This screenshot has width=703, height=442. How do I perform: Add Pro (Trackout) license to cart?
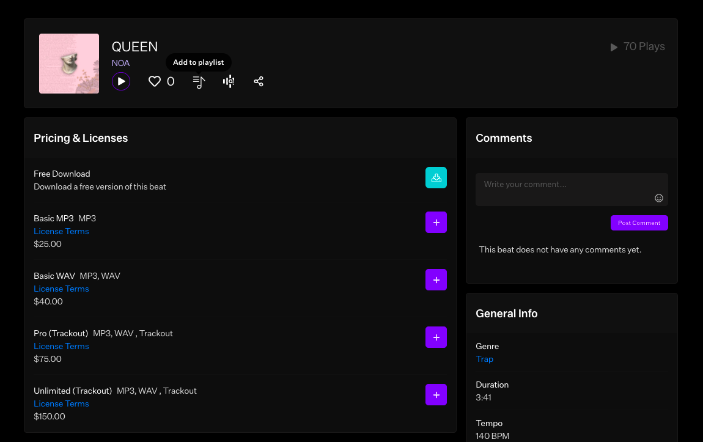click(x=436, y=337)
